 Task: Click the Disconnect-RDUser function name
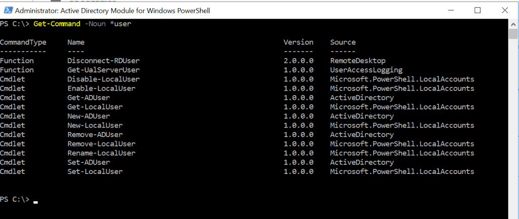point(103,61)
